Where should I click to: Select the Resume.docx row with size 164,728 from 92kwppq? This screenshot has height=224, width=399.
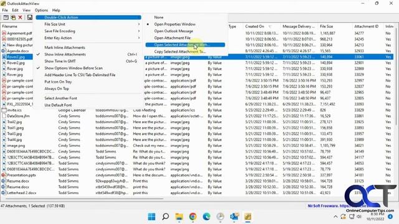click(x=197, y=181)
